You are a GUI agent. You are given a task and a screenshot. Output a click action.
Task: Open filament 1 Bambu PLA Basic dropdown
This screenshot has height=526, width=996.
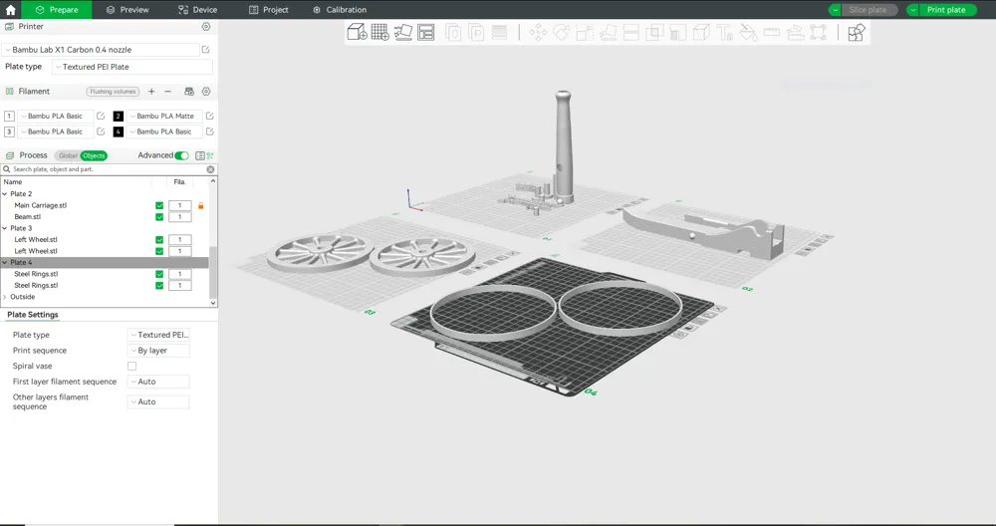[x=55, y=117]
